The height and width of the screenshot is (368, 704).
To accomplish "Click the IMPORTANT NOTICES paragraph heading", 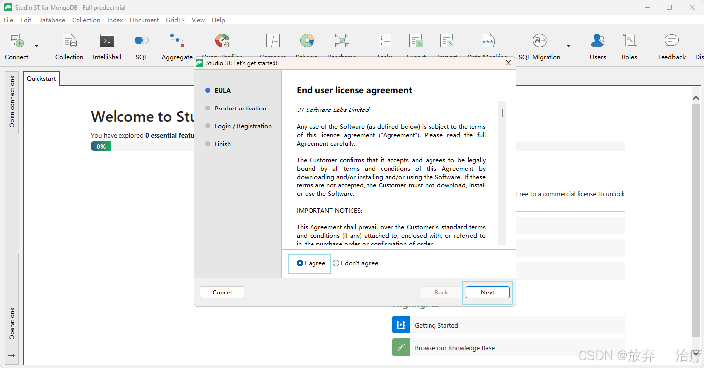I will pos(330,211).
